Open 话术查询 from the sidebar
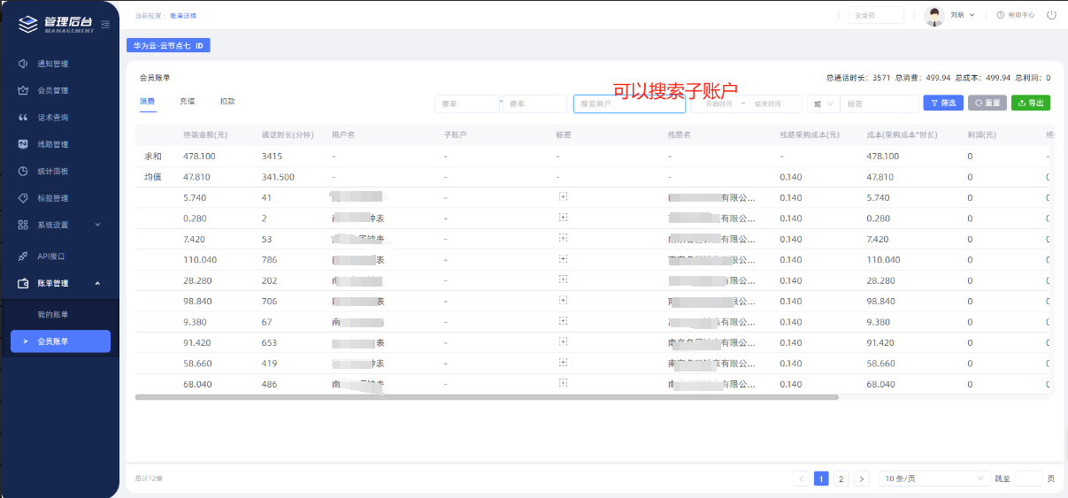1068x498 pixels. point(52,118)
